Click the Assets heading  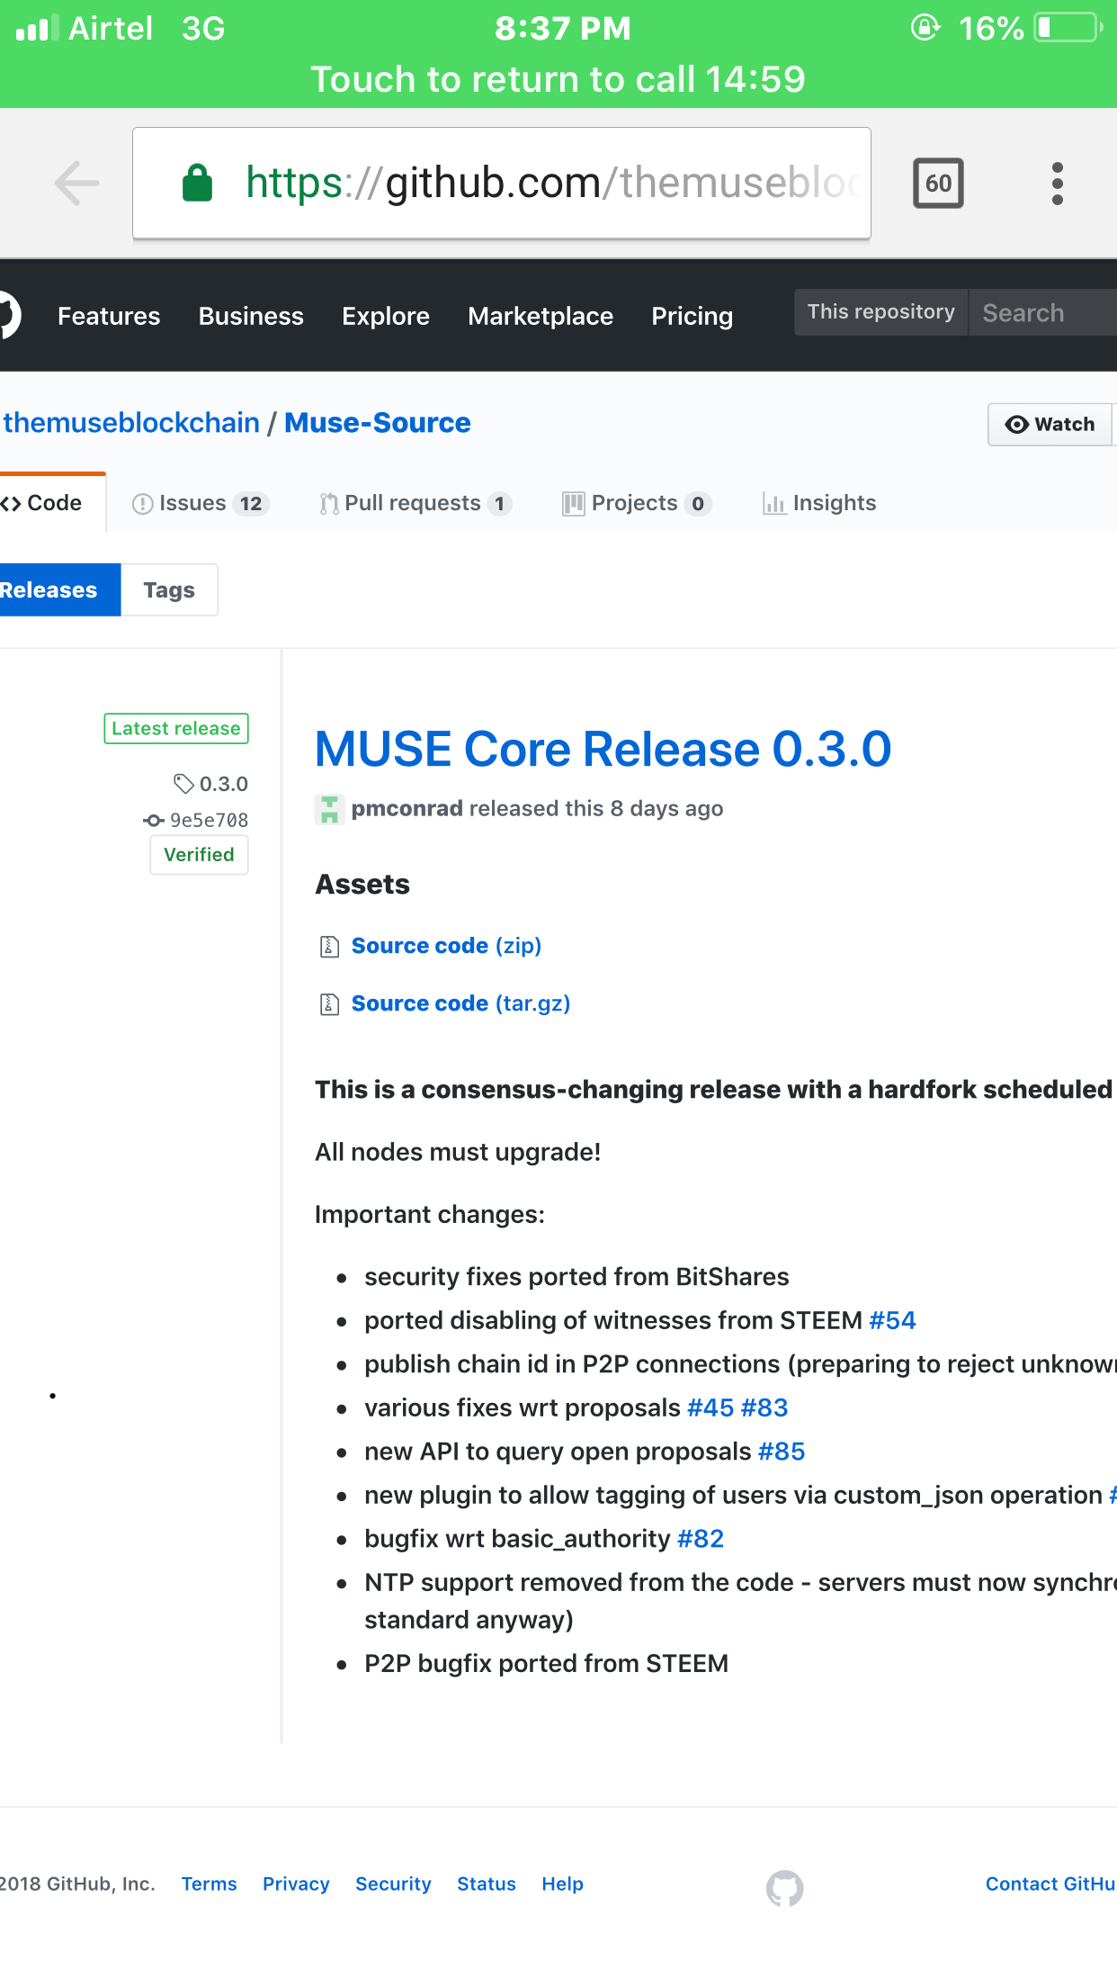362,885
